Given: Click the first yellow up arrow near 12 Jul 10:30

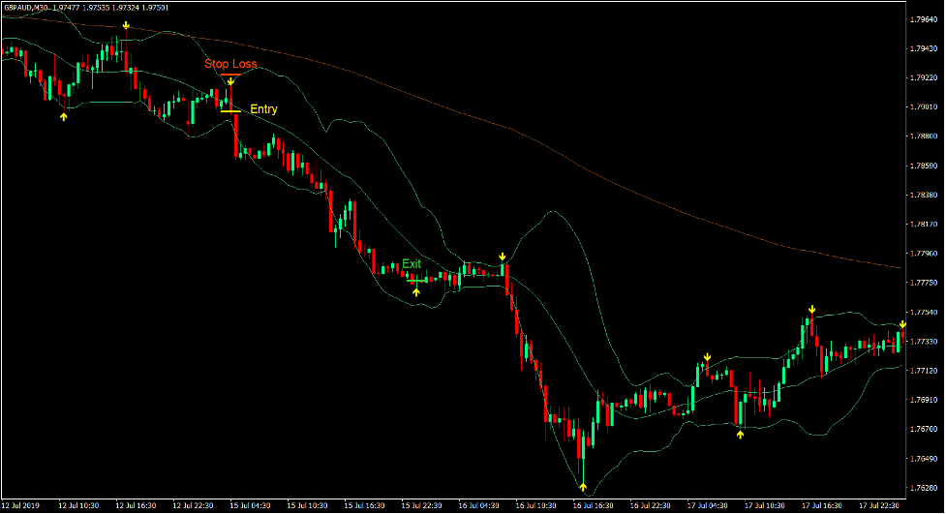Looking at the screenshot, I should coord(64,116).
